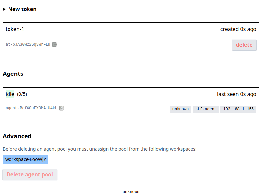262x196 pixels.
Task: Open the workspace-EooWjY link
Action: (x=26, y=159)
